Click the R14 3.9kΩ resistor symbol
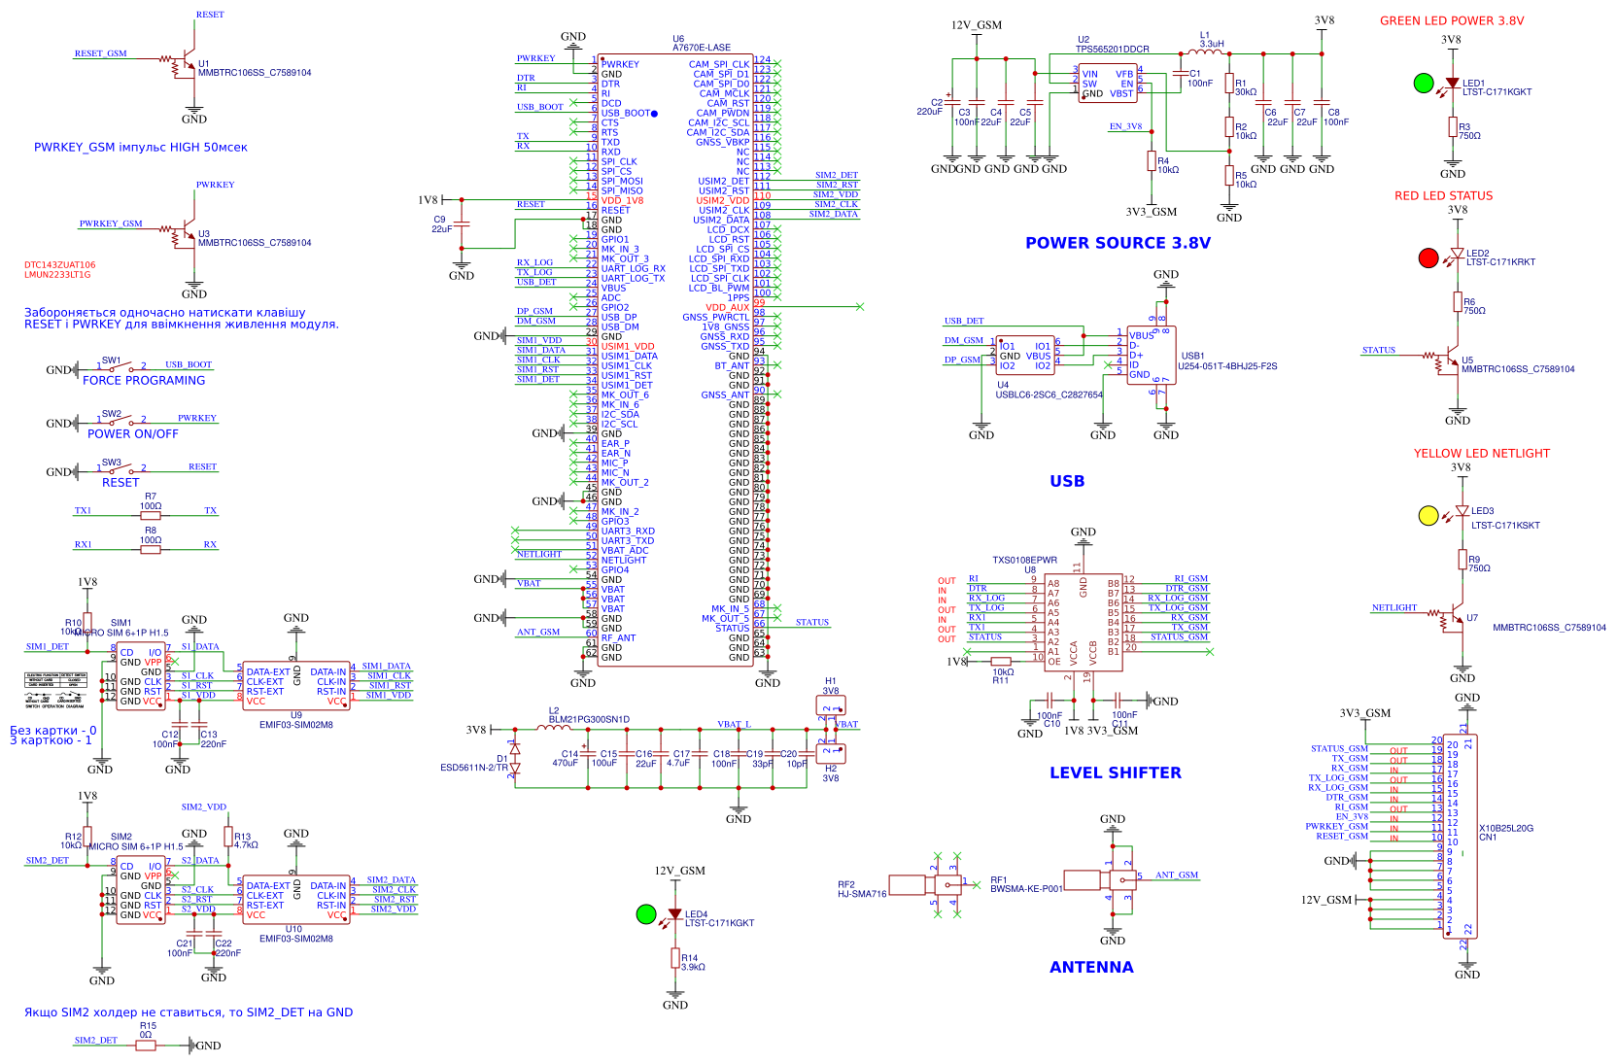The height and width of the screenshot is (1064, 1617). [x=675, y=958]
